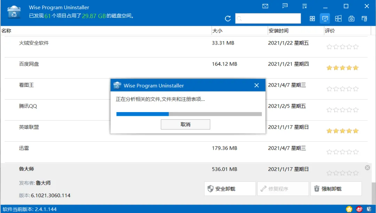This screenshot has height=213, width=376.
Task: Click the 强制卸载 button
Action: pos(336,189)
